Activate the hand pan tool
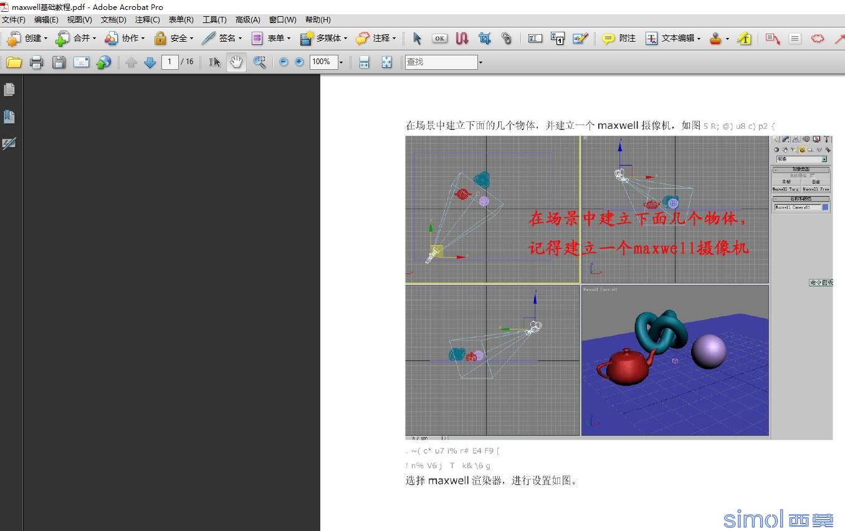This screenshot has height=531, width=845. [236, 62]
